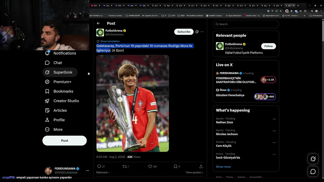Click the white Post button
Image resolution: width=324 pixels, height=182 pixels.
(x=65, y=141)
